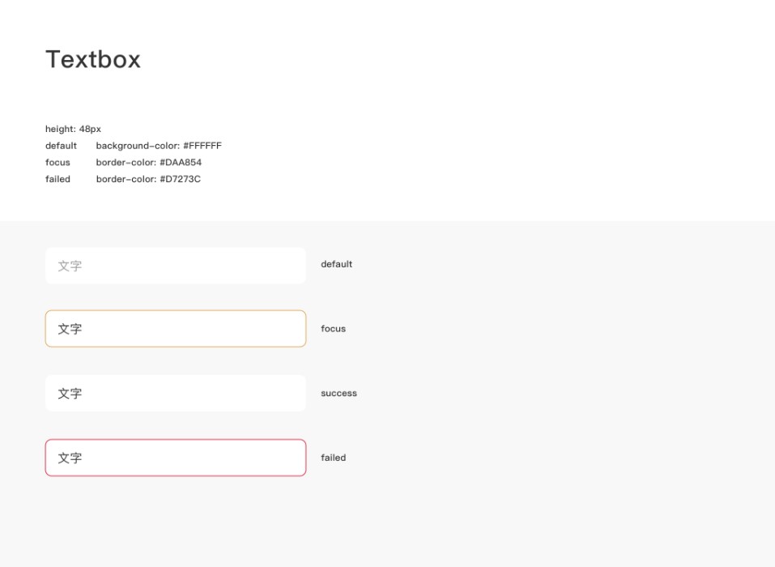Select the 'background-color: #FFFFFF' text

click(159, 146)
